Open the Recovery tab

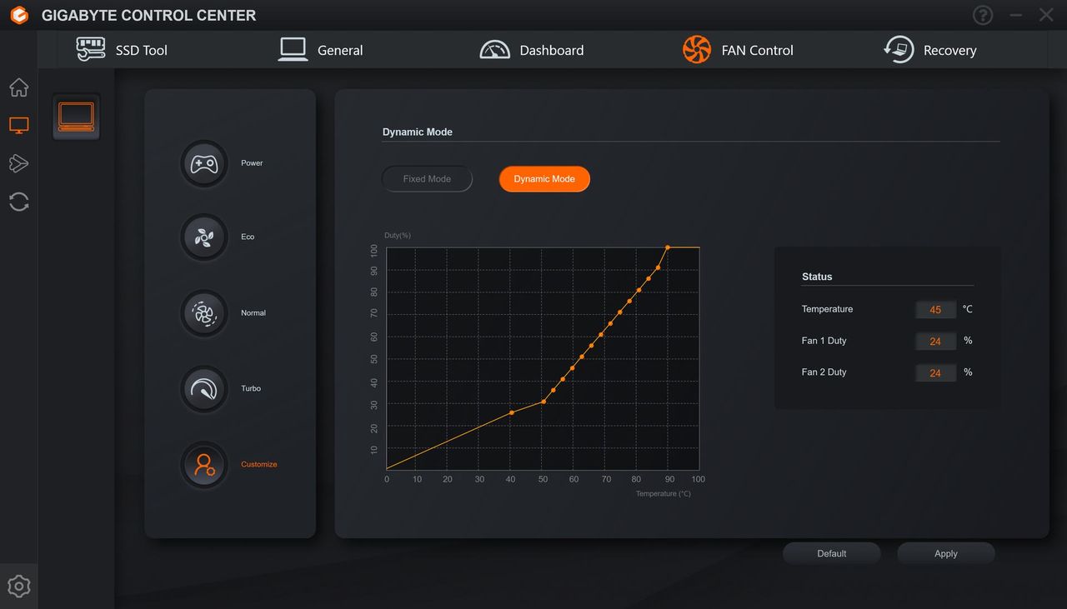(930, 50)
